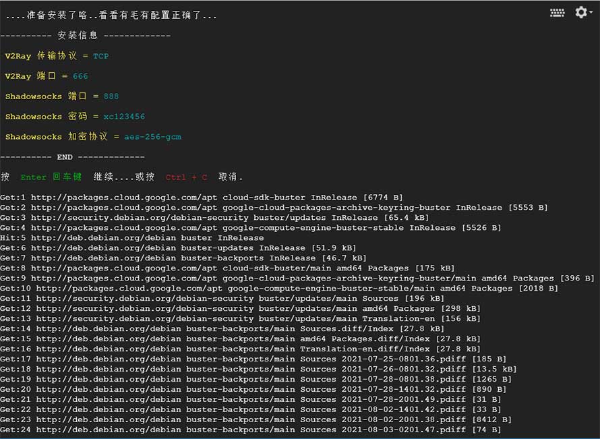The image size is (600, 439).
Task: Click the Get:22 2021-08-02-1401.42.pdiff line
Action: (251, 409)
